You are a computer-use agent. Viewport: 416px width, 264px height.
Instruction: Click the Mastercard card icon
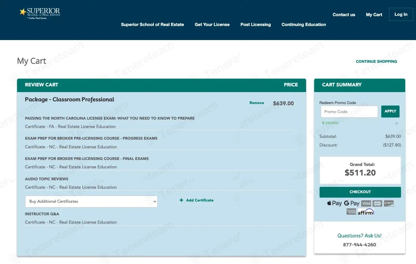pos(377,204)
